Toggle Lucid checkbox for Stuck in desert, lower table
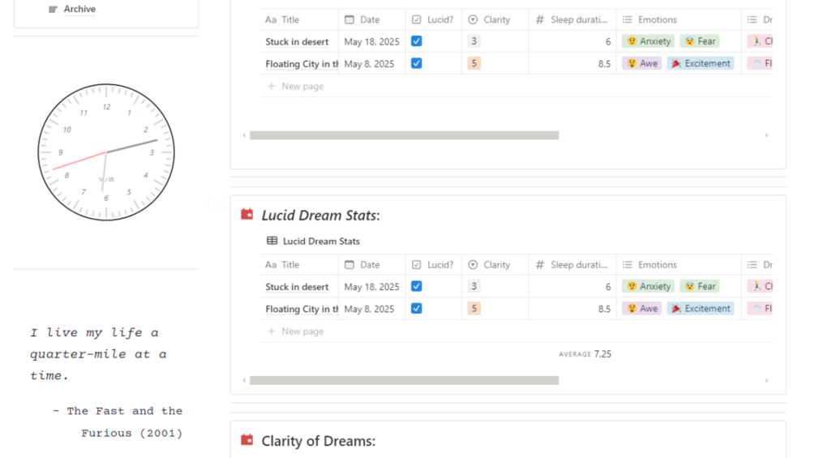 [x=416, y=286]
